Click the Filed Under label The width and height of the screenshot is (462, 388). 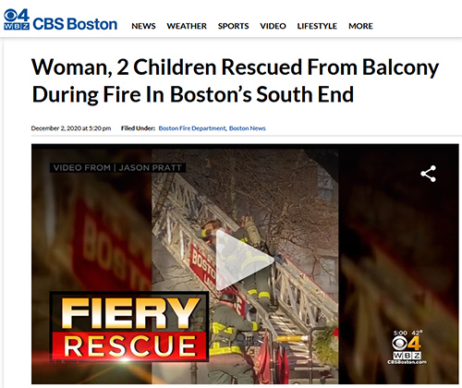138,128
